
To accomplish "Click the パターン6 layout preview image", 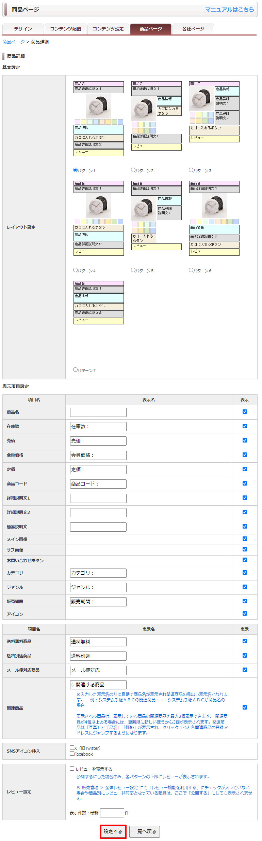I will point(214,218).
